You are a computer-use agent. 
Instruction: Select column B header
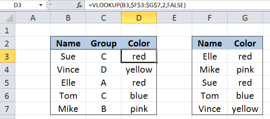tap(68, 18)
